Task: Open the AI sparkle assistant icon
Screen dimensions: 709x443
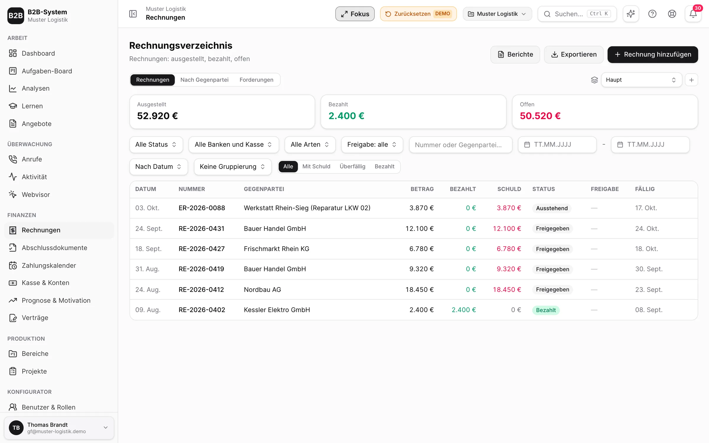Action: pos(631,14)
